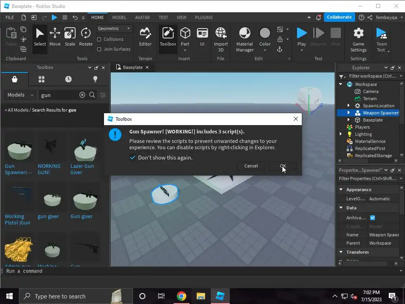
Task: Open Toolbox Recent tab
Action: pyautogui.click(x=68, y=79)
